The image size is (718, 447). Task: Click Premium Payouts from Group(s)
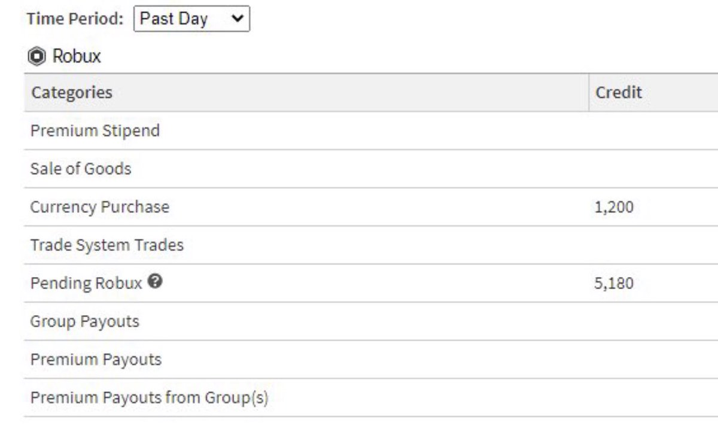click(149, 397)
